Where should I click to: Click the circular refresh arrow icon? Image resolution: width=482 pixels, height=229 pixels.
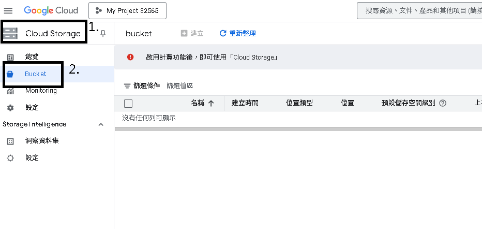click(223, 33)
